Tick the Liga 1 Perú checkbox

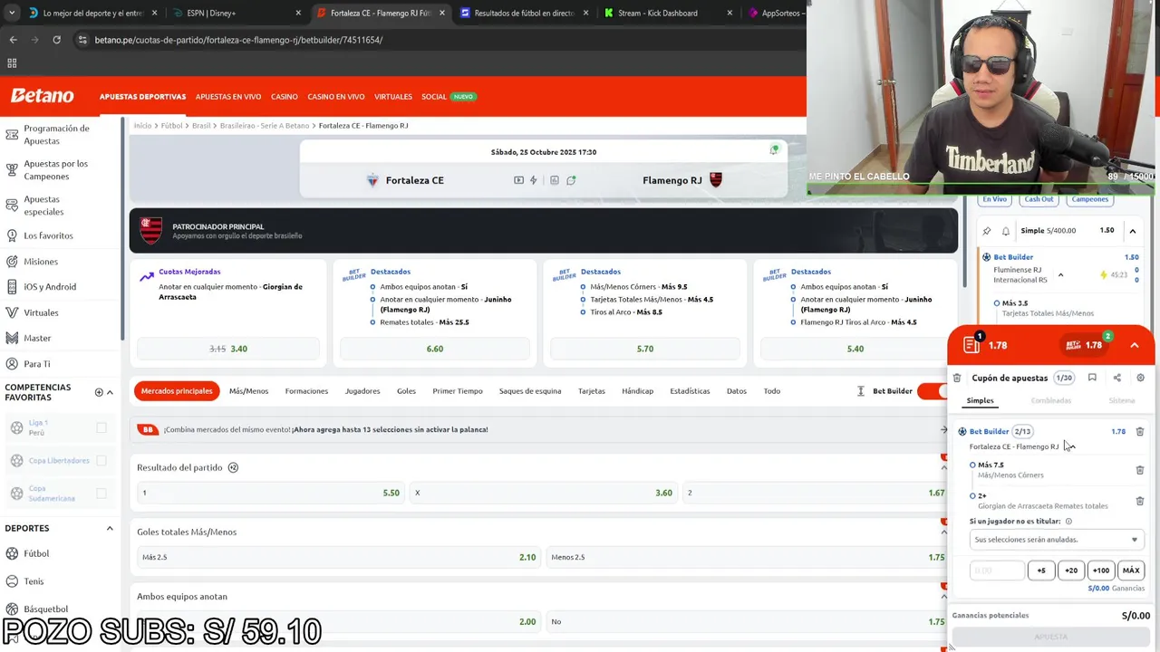[x=101, y=427]
